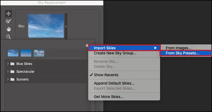This screenshot has width=212, height=112.
Task: Select the Sky Brush tool
Action: pos(8,21)
